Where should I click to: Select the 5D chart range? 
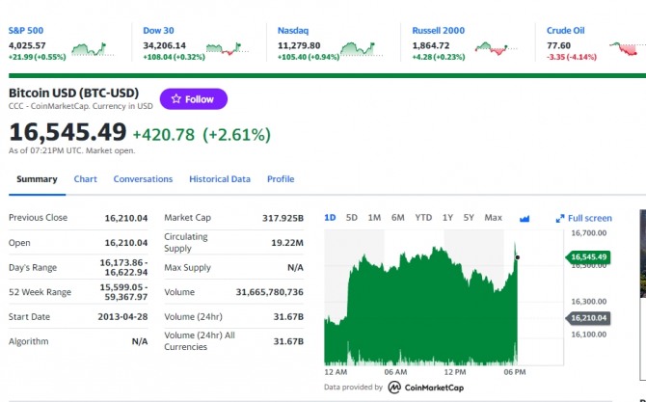pyautogui.click(x=351, y=218)
